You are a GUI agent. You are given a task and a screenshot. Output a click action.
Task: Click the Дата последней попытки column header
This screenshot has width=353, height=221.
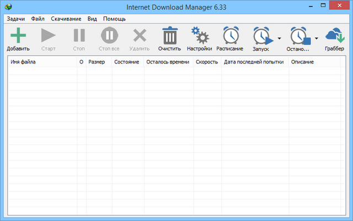tap(254, 62)
